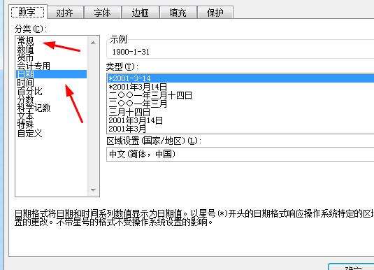Choose 特殊 category
The width and height of the screenshot is (374, 270).
51,125
